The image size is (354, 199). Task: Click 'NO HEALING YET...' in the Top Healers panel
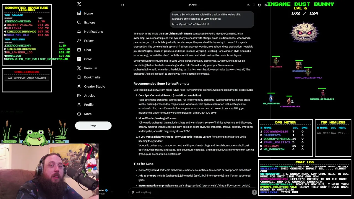pos(333,133)
